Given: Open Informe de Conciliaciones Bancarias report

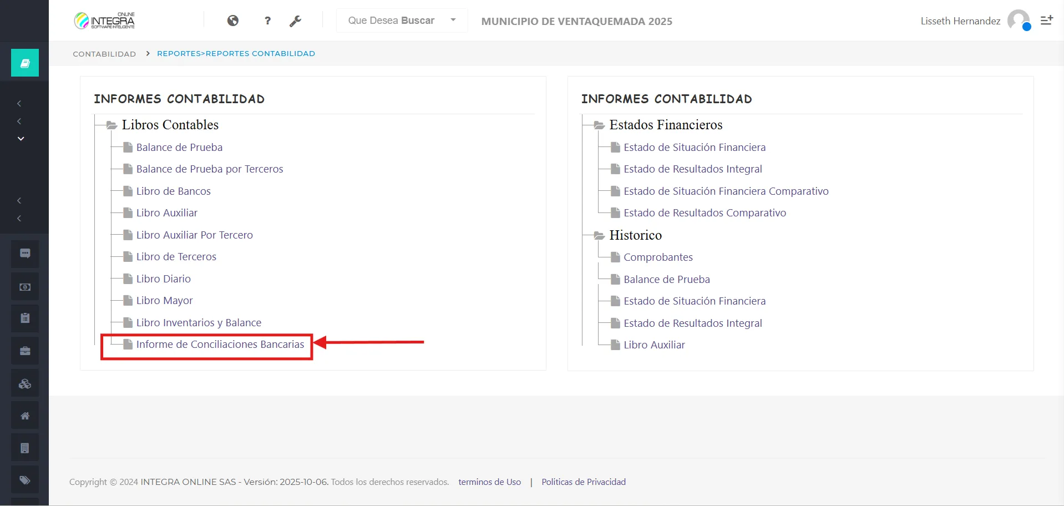Looking at the screenshot, I should tap(220, 345).
